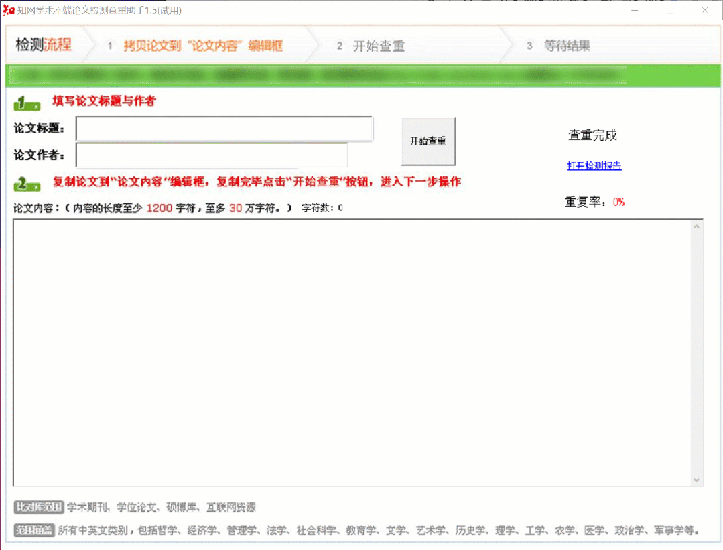Click the app logo in title bar
The height and width of the screenshot is (550, 723).
click(9, 11)
